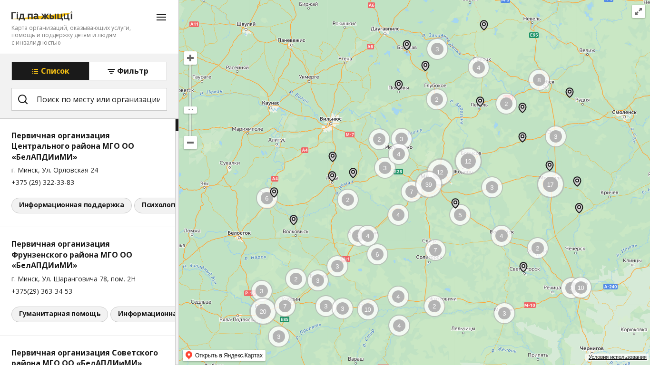The width and height of the screenshot is (650, 365).
Task: Open cluster marker with 39 organizations
Action: pos(428,184)
